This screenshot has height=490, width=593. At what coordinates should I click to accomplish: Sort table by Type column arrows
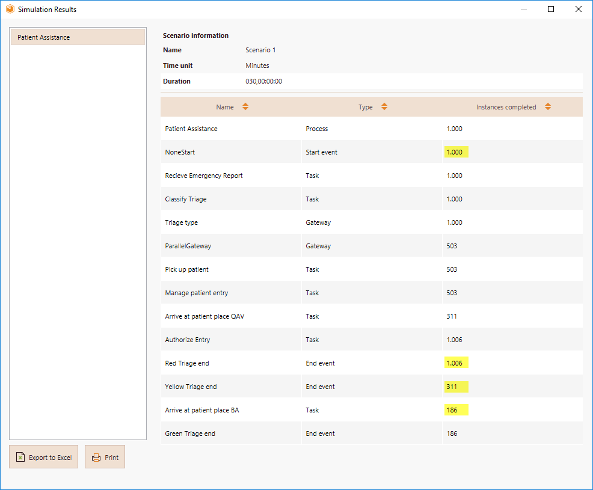click(x=384, y=106)
